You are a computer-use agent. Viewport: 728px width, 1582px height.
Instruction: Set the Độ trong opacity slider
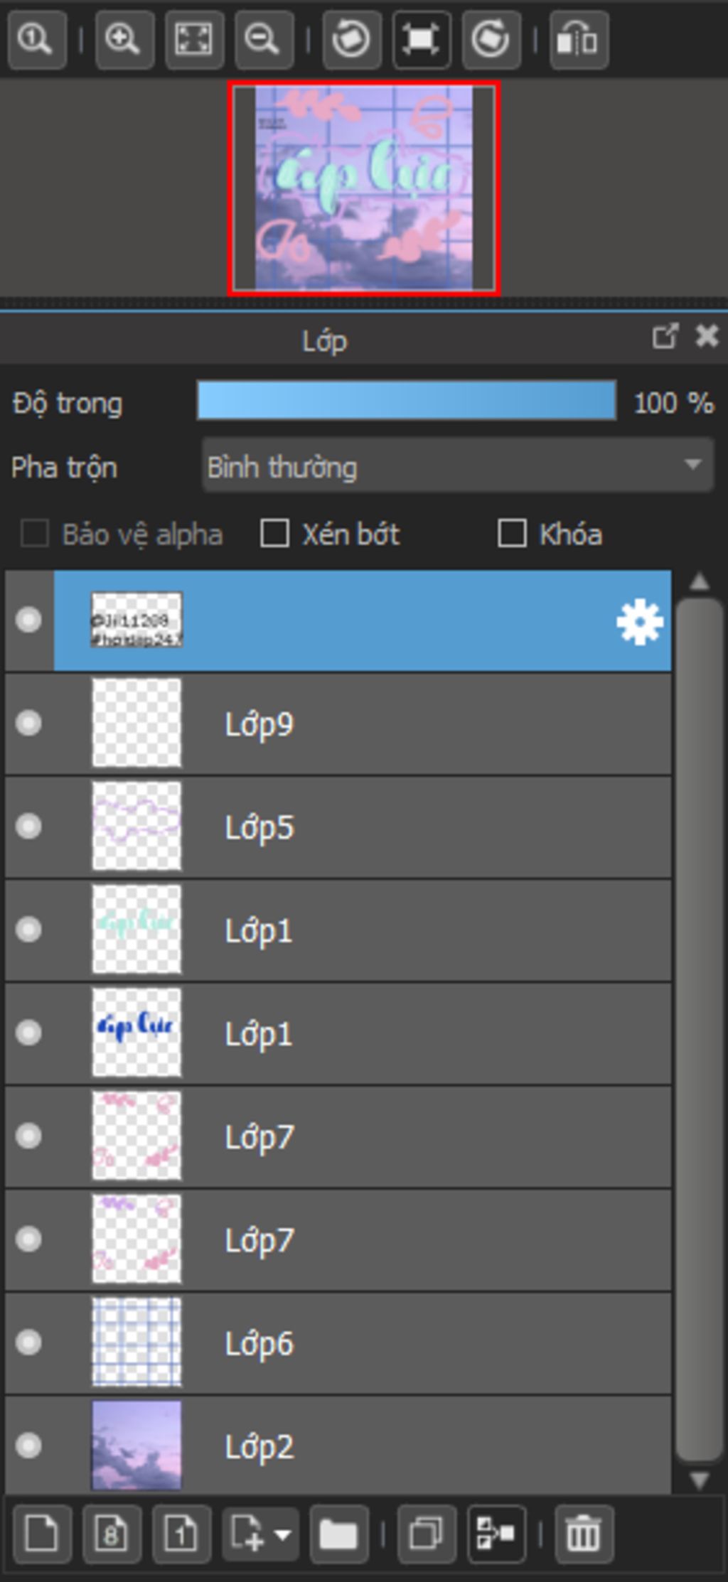pyautogui.click(x=407, y=400)
